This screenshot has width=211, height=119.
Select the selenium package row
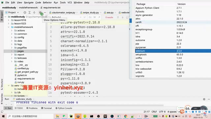[x=173, y=51]
